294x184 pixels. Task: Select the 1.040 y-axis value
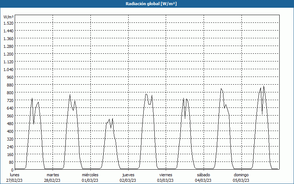[8, 69]
